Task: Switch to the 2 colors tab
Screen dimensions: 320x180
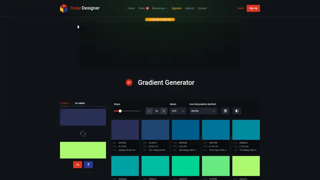Action: pyautogui.click(x=64, y=103)
